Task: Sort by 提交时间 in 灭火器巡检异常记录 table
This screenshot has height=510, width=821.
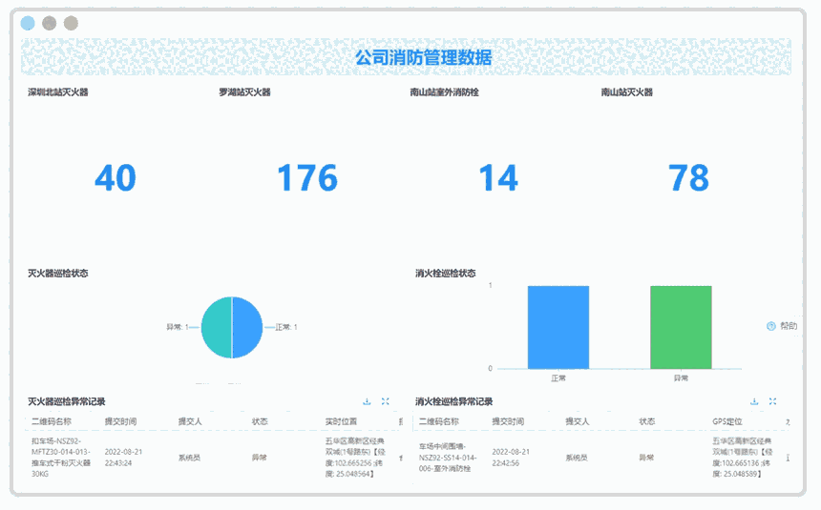Action: click(x=121, y=420)
